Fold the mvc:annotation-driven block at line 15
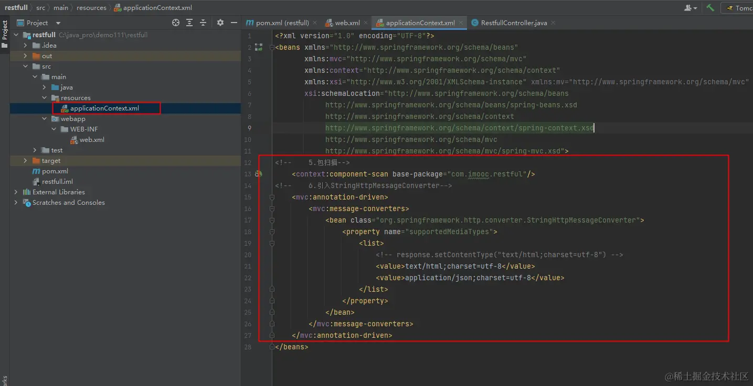This screenshot has height=386, width=753. pos(272,197)
